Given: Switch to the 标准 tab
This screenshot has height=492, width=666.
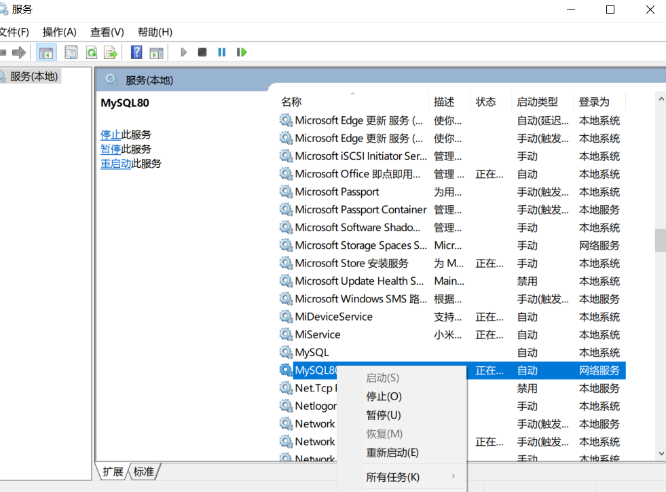Looking at the screenshot, I should pyautogui.click(x=143, y=472).
